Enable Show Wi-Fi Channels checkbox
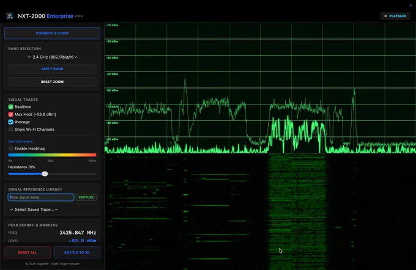 [10, 130]
